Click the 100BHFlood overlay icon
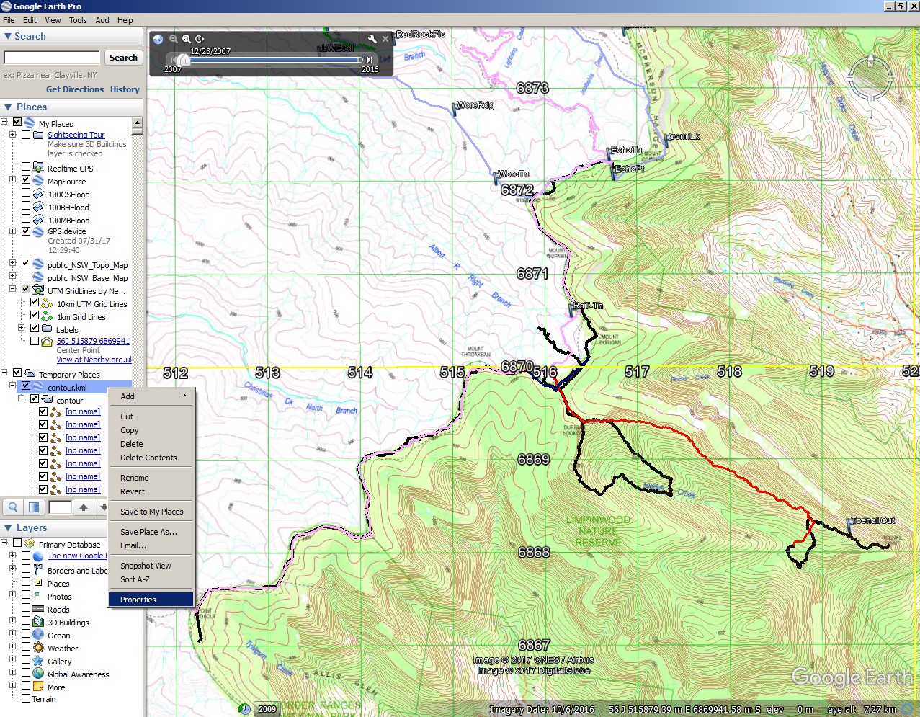Viewport: 920px width, 717px height. (x=38, y=207)
